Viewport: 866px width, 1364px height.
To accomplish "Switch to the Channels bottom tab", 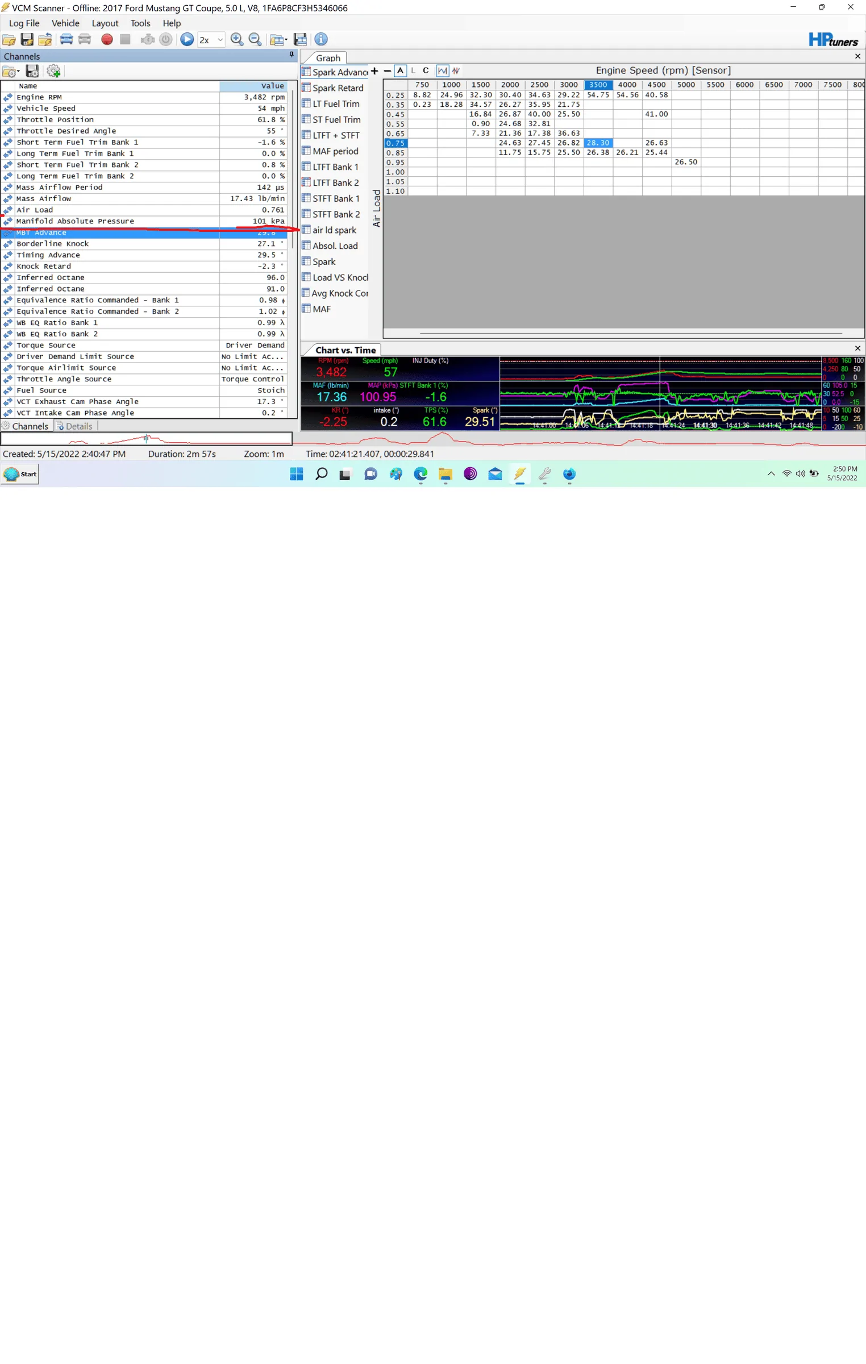I will [x=26, y=427].
